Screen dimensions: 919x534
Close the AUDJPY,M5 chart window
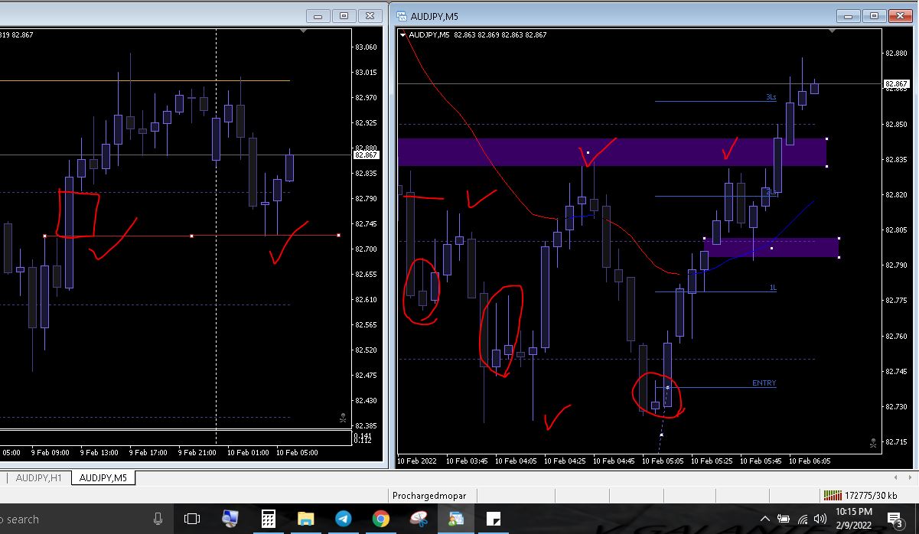tap(901, 15)
